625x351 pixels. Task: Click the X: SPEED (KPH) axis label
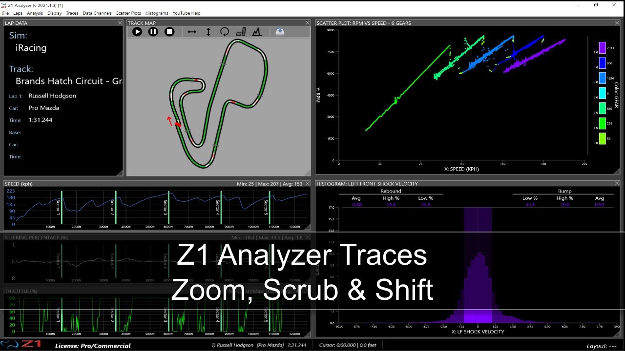click(461, 169)
